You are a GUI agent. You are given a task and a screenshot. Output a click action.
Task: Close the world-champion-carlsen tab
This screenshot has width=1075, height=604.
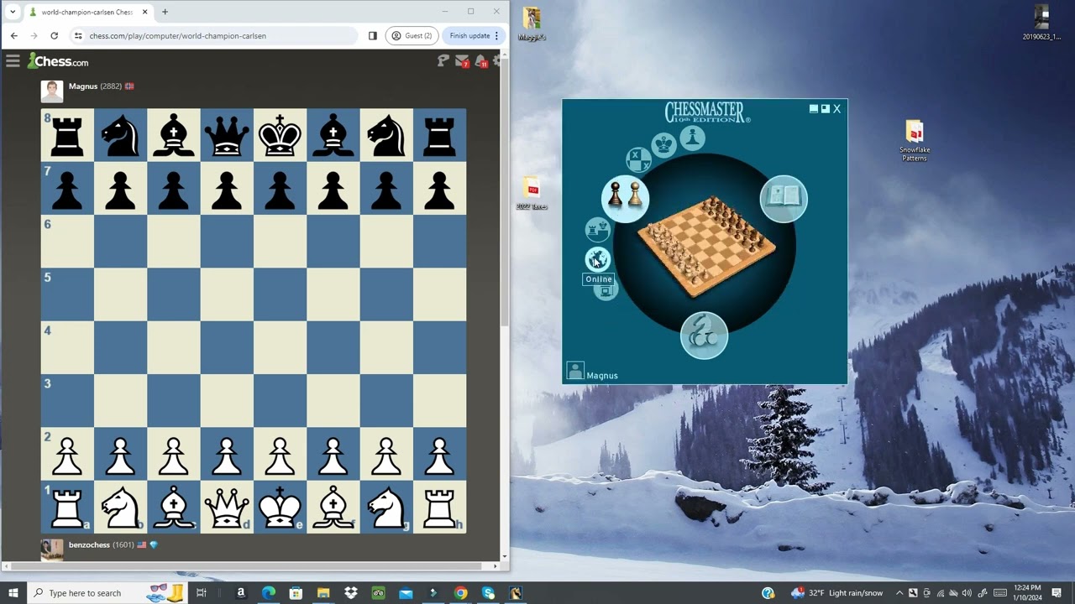pos(145,12)
